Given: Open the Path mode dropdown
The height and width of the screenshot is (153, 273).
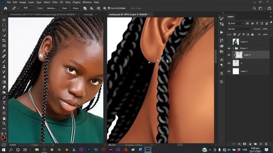Looking at the screenshot, I should pyautogui.click(x=29, y=8).
